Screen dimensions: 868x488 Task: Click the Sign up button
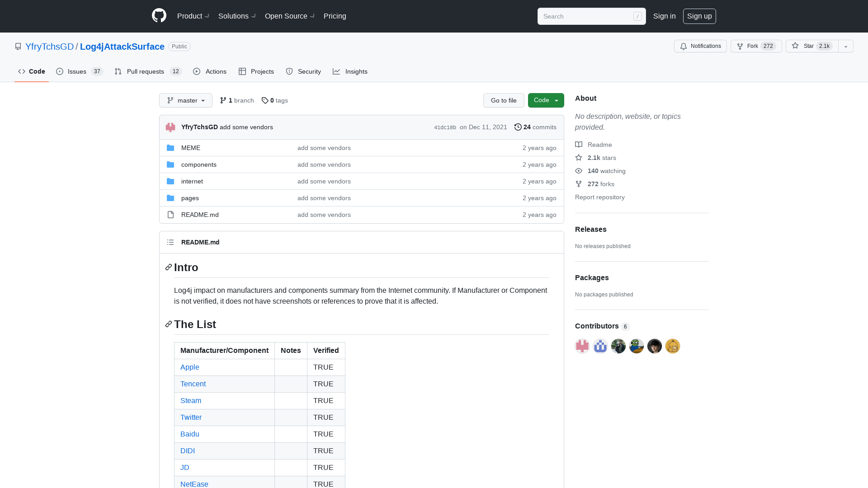(699, 16)
